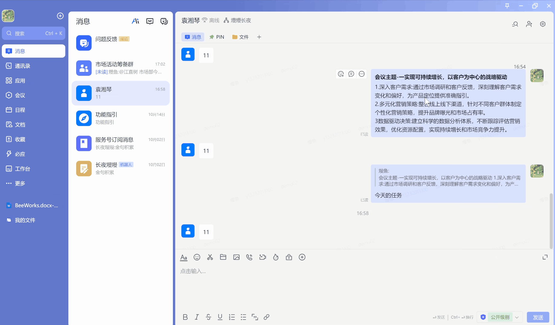Click the 发送 send button
The image size is (555, 325).
(x=538, y=317)
